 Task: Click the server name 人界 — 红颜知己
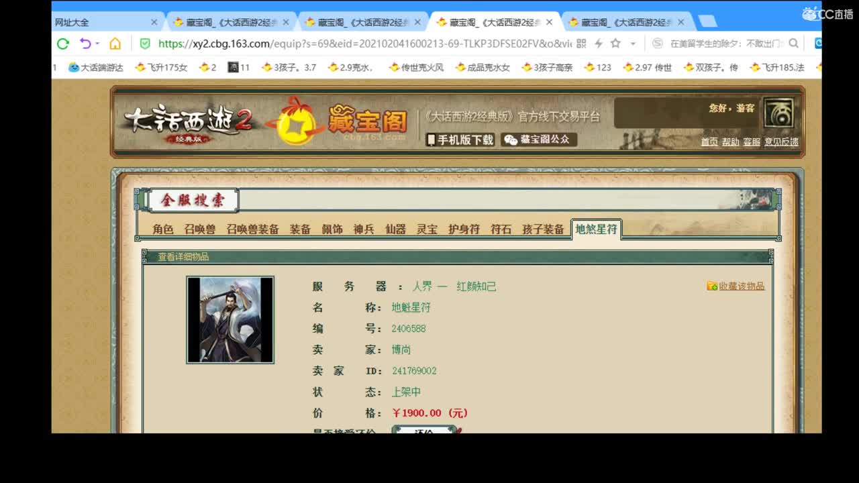454,286
